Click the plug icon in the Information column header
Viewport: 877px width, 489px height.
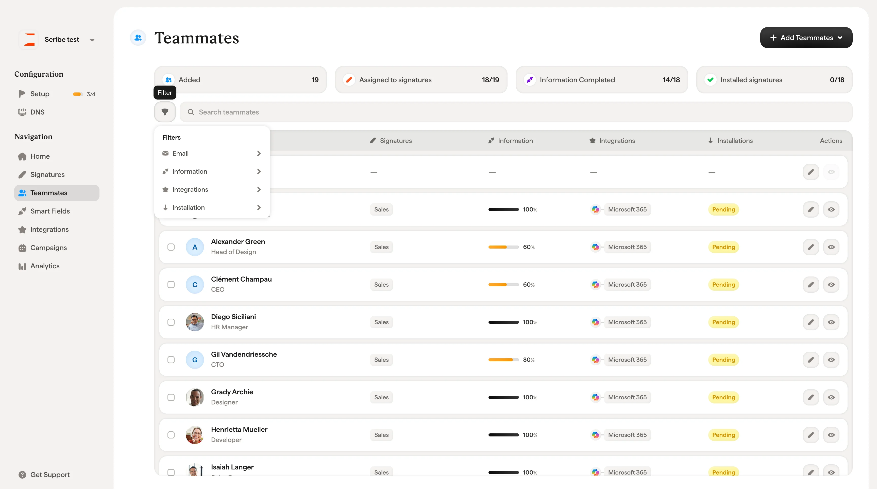coord(491,141)
